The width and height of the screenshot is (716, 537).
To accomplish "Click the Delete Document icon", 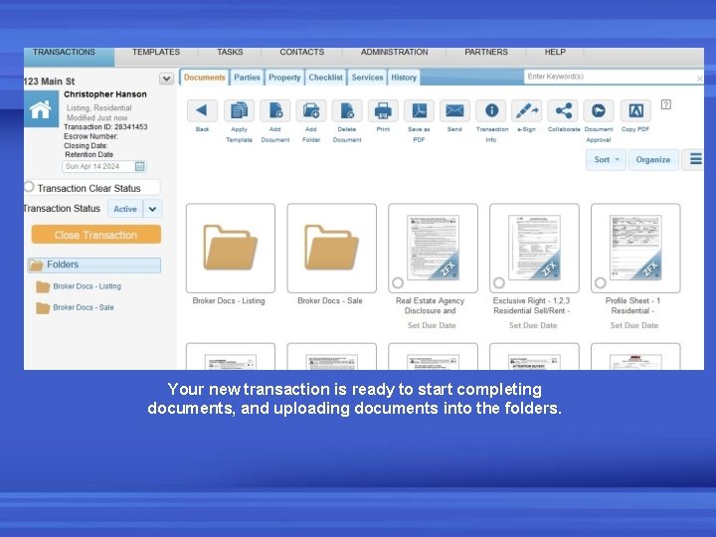I will point(347,110).
